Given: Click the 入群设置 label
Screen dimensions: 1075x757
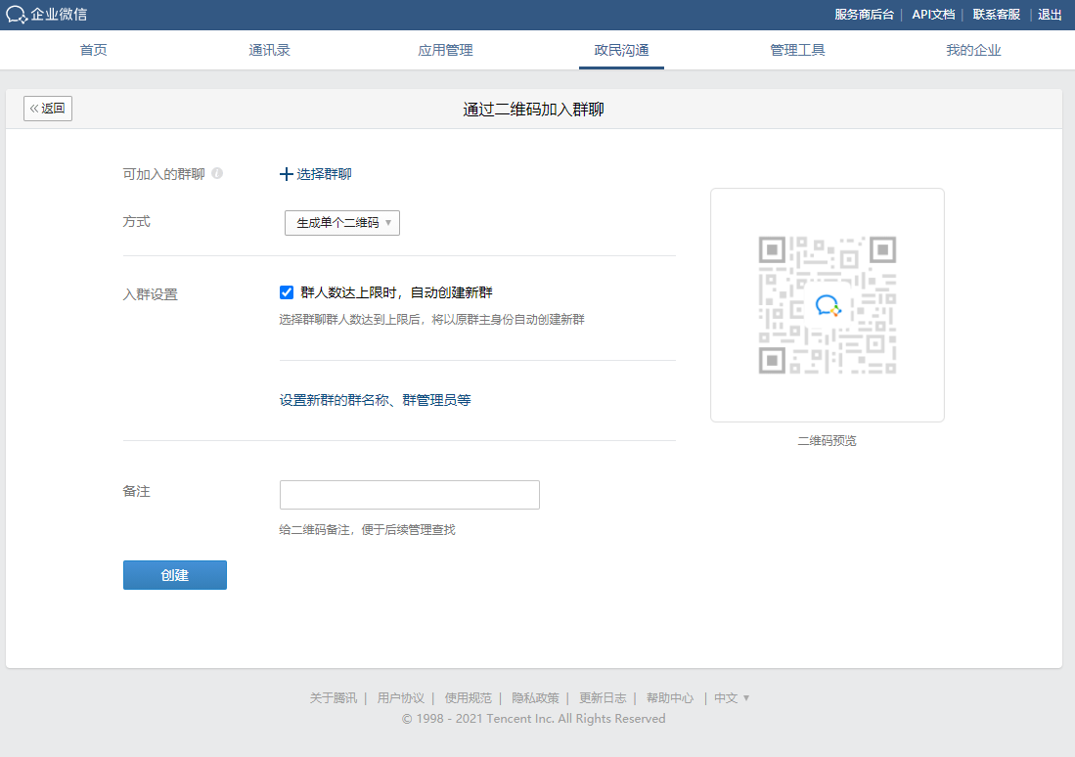Looking at the screenshot, I should point(150,294).
